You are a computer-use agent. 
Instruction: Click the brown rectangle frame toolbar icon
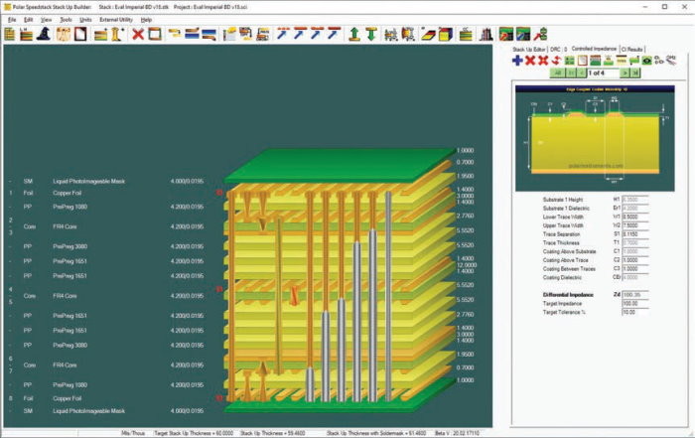coord(155,34)
